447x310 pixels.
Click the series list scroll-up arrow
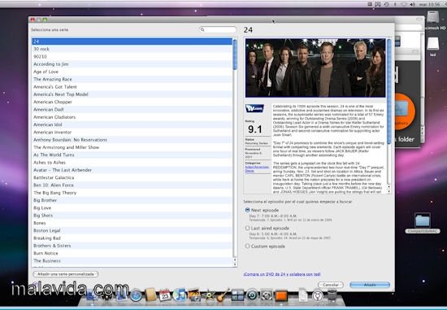(x=235, y=260)
